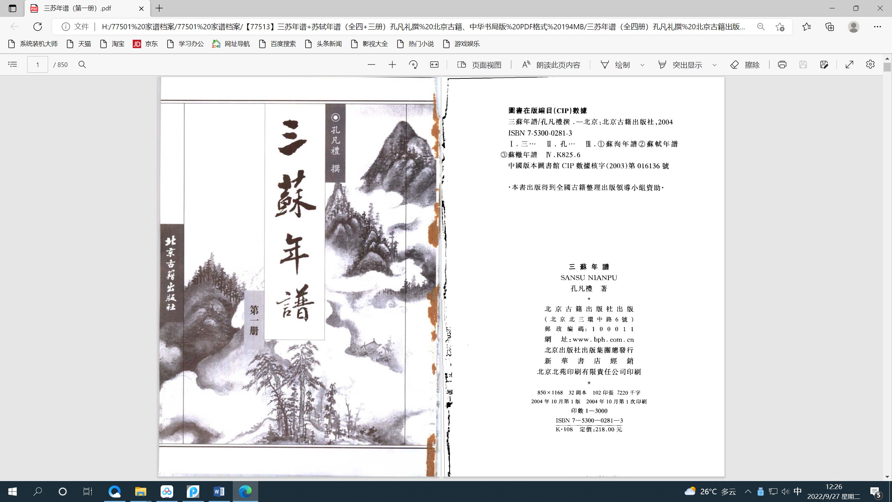Viewport: 892px width, 502px height.
Task: Select the 绘制 draw tool
Action: pos(615,65)
